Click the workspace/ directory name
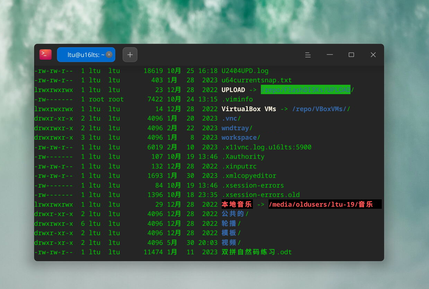Screen dimensions: 429x289 (241, 138)
